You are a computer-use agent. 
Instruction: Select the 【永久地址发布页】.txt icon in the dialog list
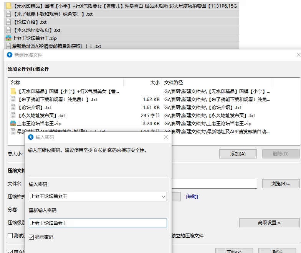tap(13, 116)
